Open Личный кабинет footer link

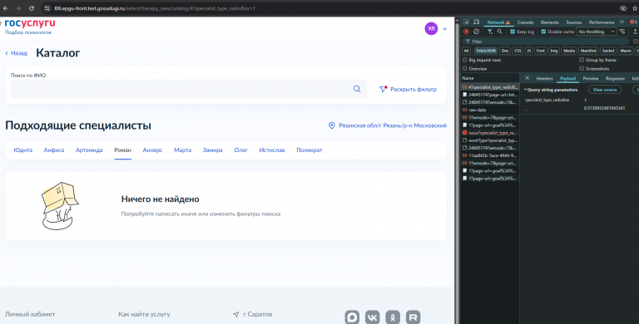[x=30, y=314]
